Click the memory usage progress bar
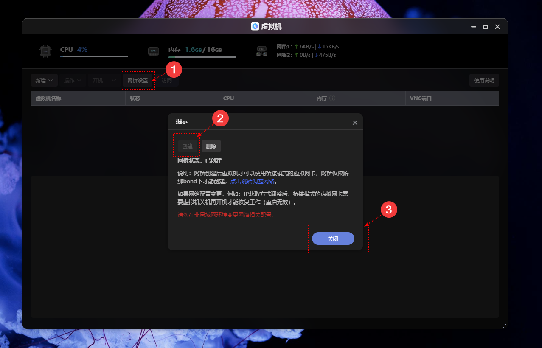Viewport: 542px width, 348px height. pyautogui.click(x=202, y=57)
